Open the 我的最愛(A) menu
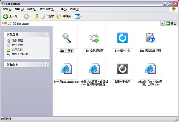Screen dimensions: 179x122 [x=47, y=9]
